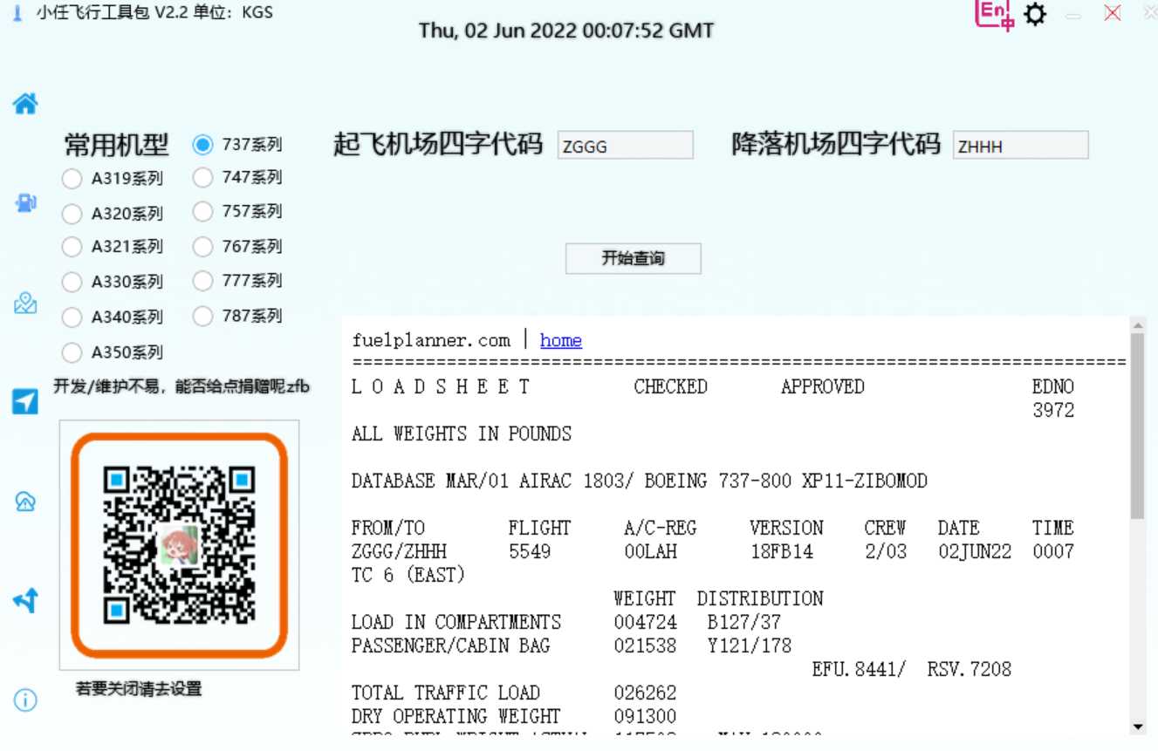Click the A/C-REG value 00LAH
The image size is (1158, 751).
pos(650,552)
